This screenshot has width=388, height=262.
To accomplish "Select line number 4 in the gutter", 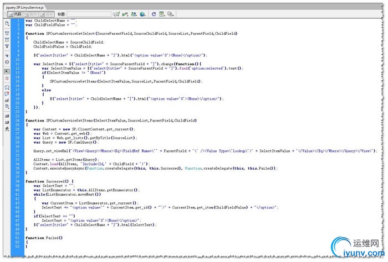I will point(18,34).
